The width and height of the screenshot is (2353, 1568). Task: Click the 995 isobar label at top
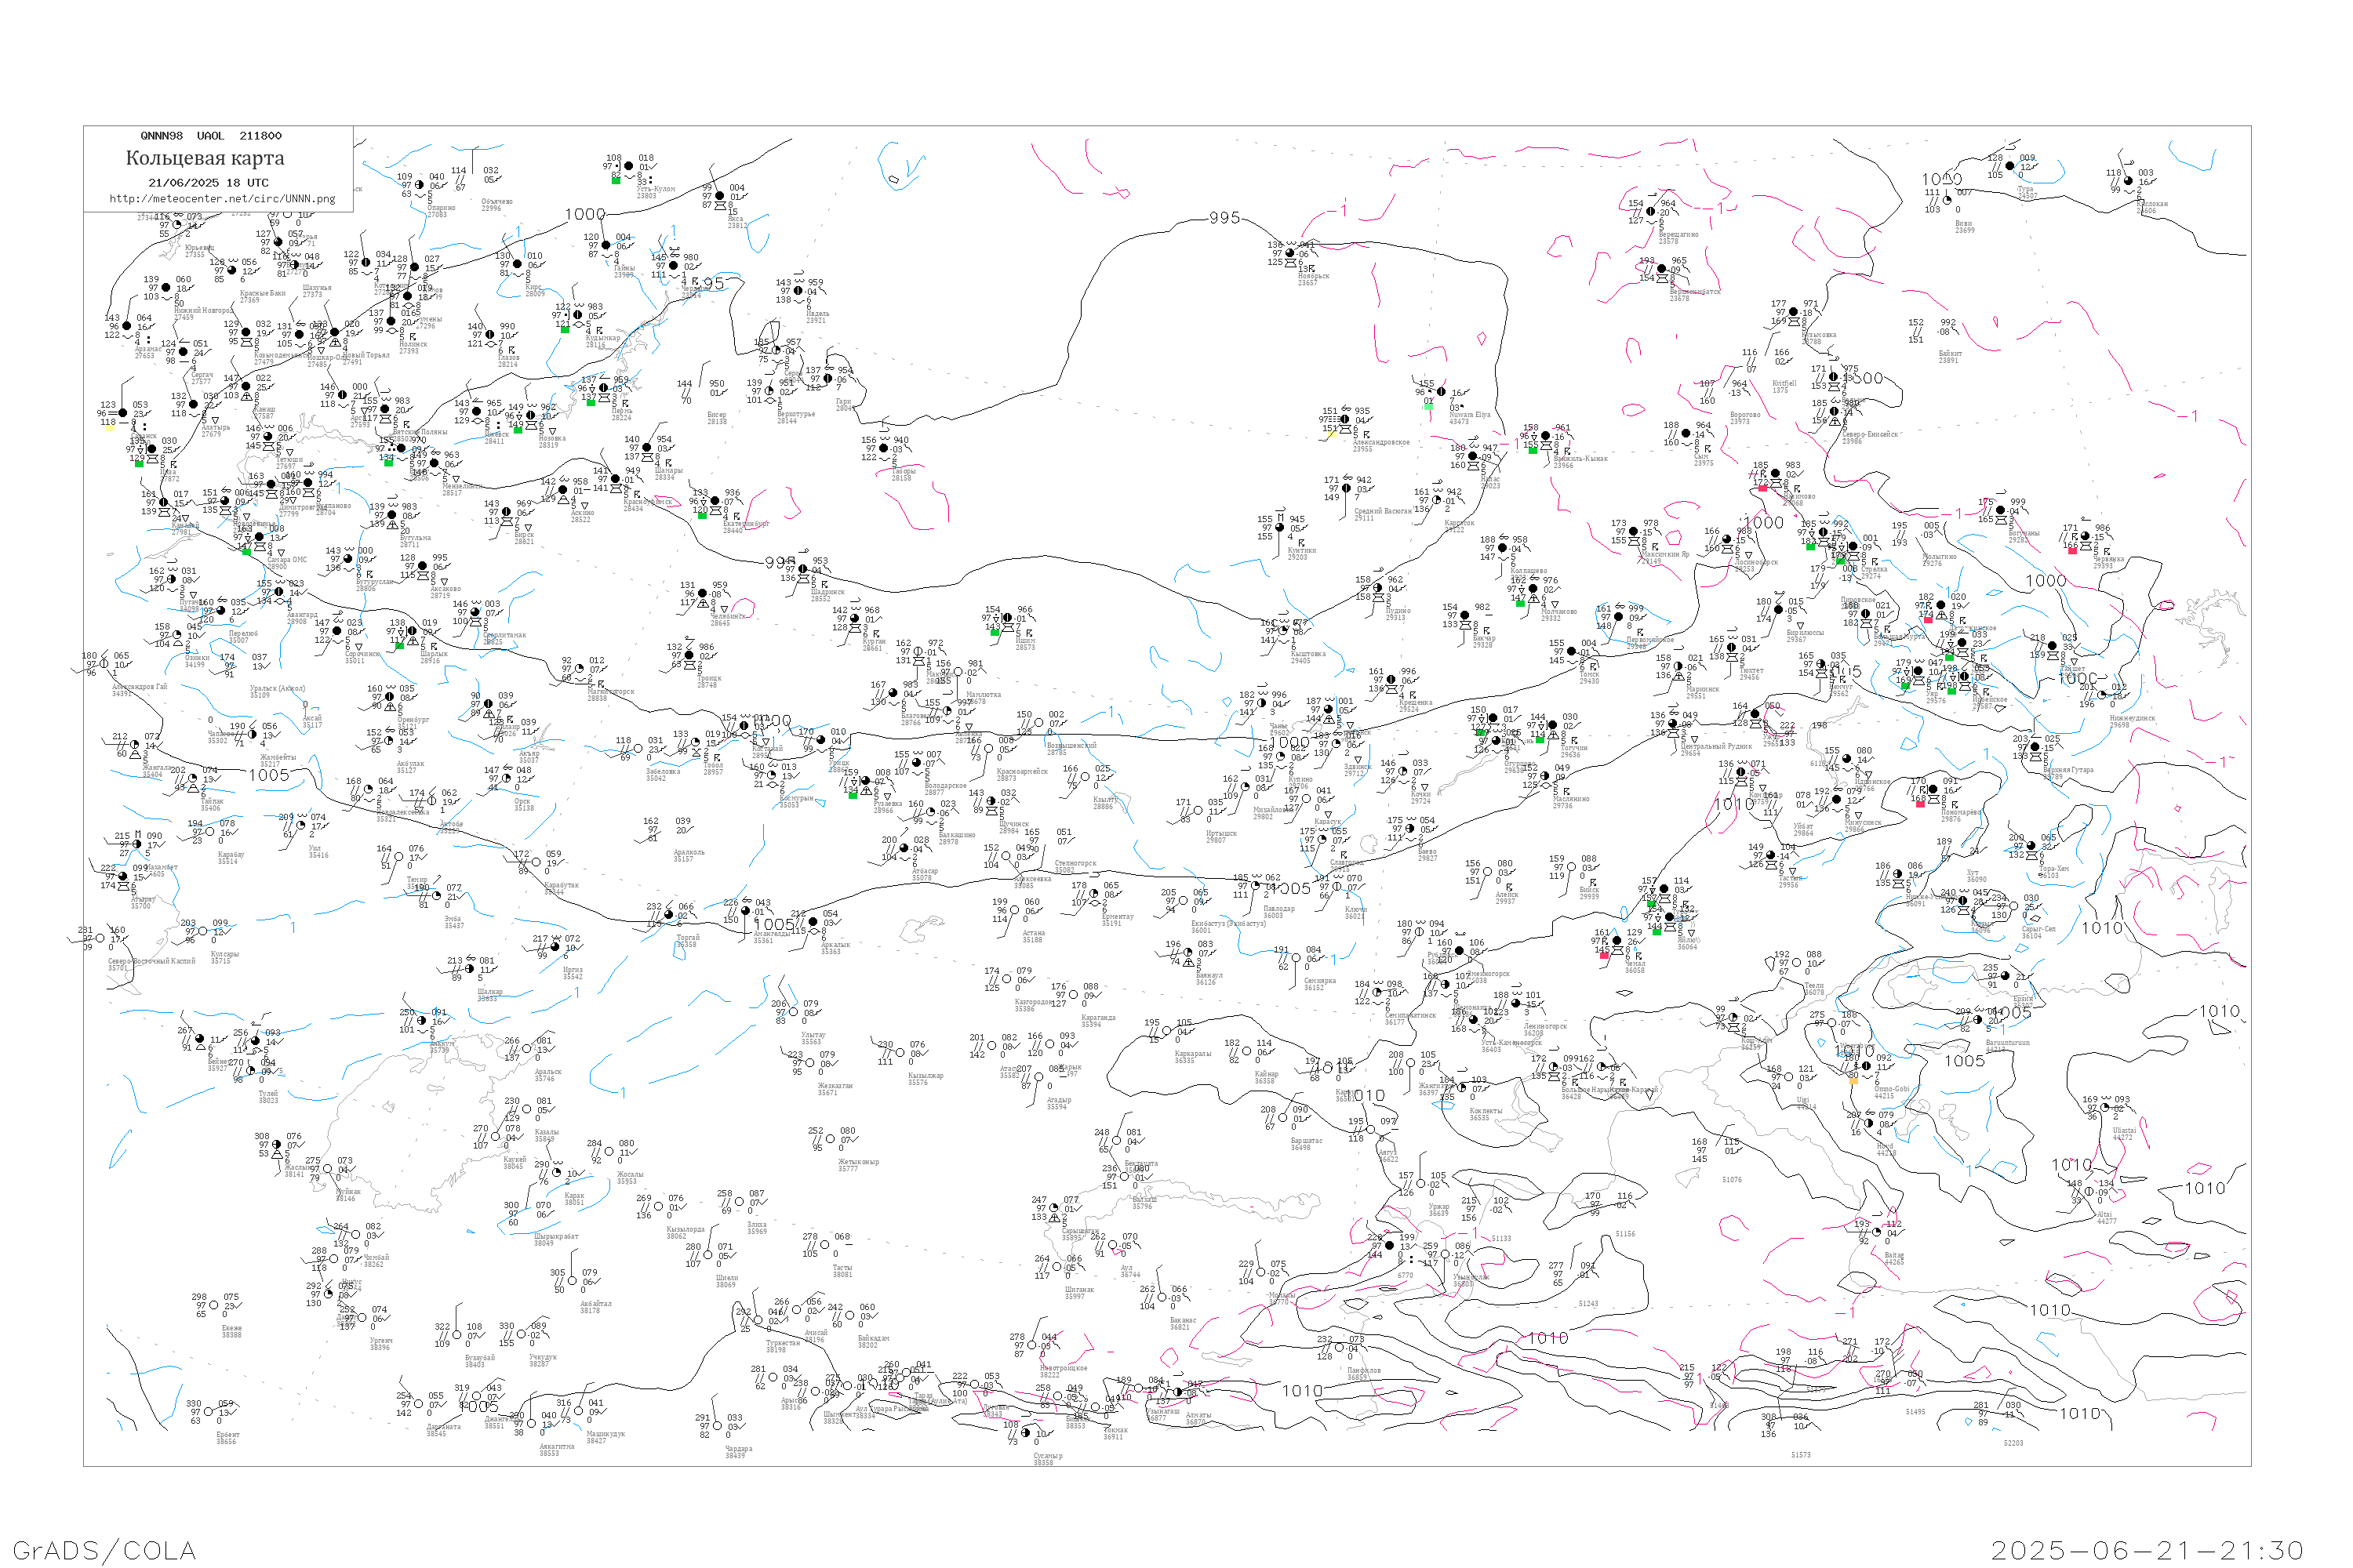click(x=1224, y=217)
